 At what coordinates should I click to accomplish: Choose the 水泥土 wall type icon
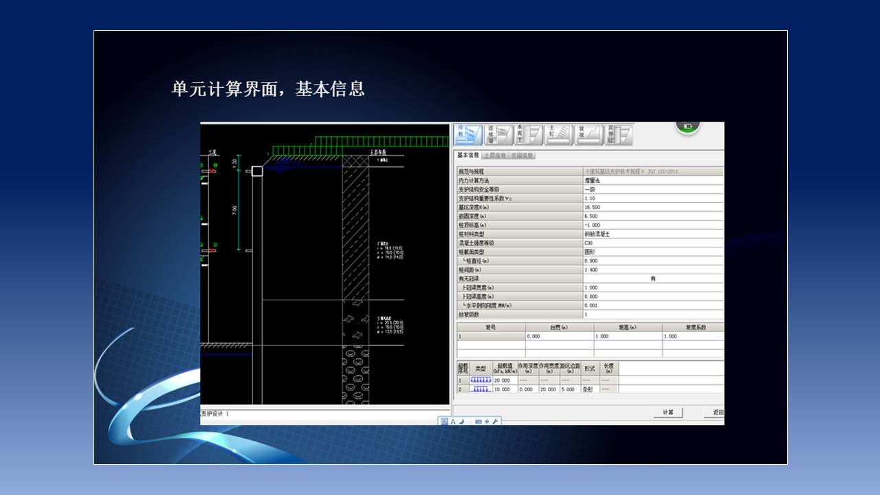point(529,135)
